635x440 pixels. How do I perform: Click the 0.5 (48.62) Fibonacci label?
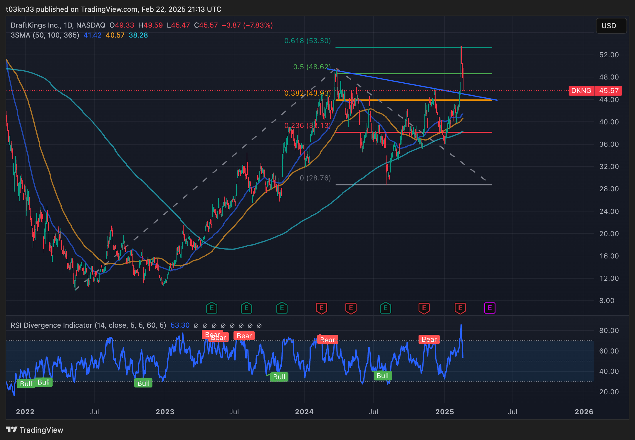[x=312, y=67]
